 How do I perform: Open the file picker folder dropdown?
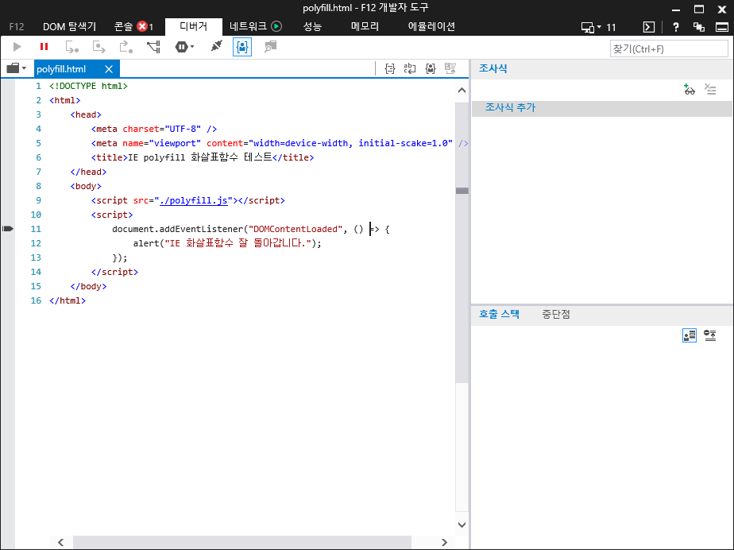(x=17, y=69)
